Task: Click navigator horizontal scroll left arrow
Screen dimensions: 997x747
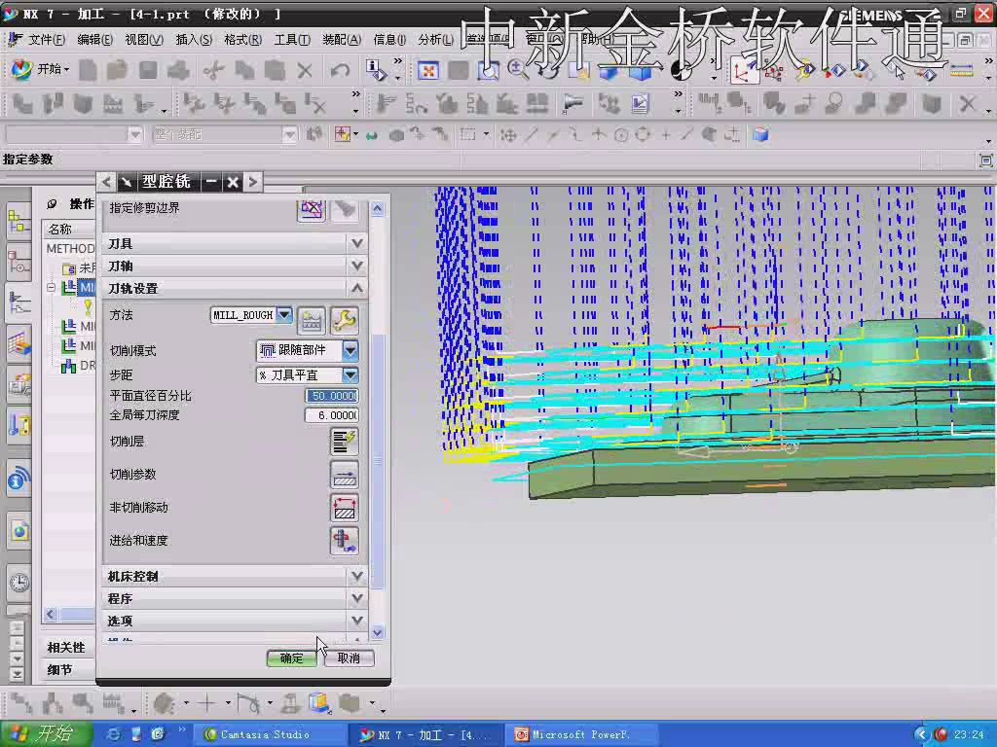Action: click(x=51, y=615)
